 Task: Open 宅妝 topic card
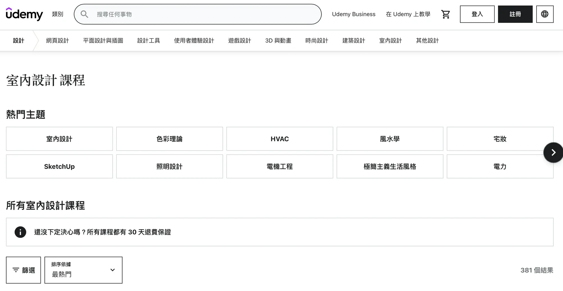click(x=500, y=139)
